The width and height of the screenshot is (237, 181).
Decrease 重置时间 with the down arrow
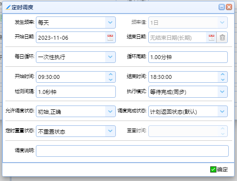(x=222, y=134)
